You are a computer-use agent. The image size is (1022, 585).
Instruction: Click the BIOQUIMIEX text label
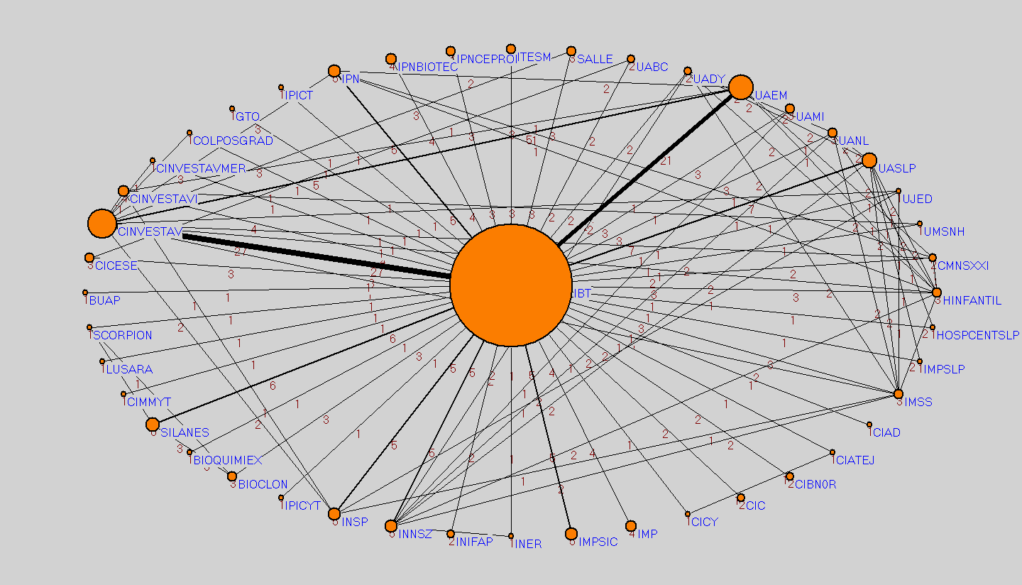pos(228,460)
